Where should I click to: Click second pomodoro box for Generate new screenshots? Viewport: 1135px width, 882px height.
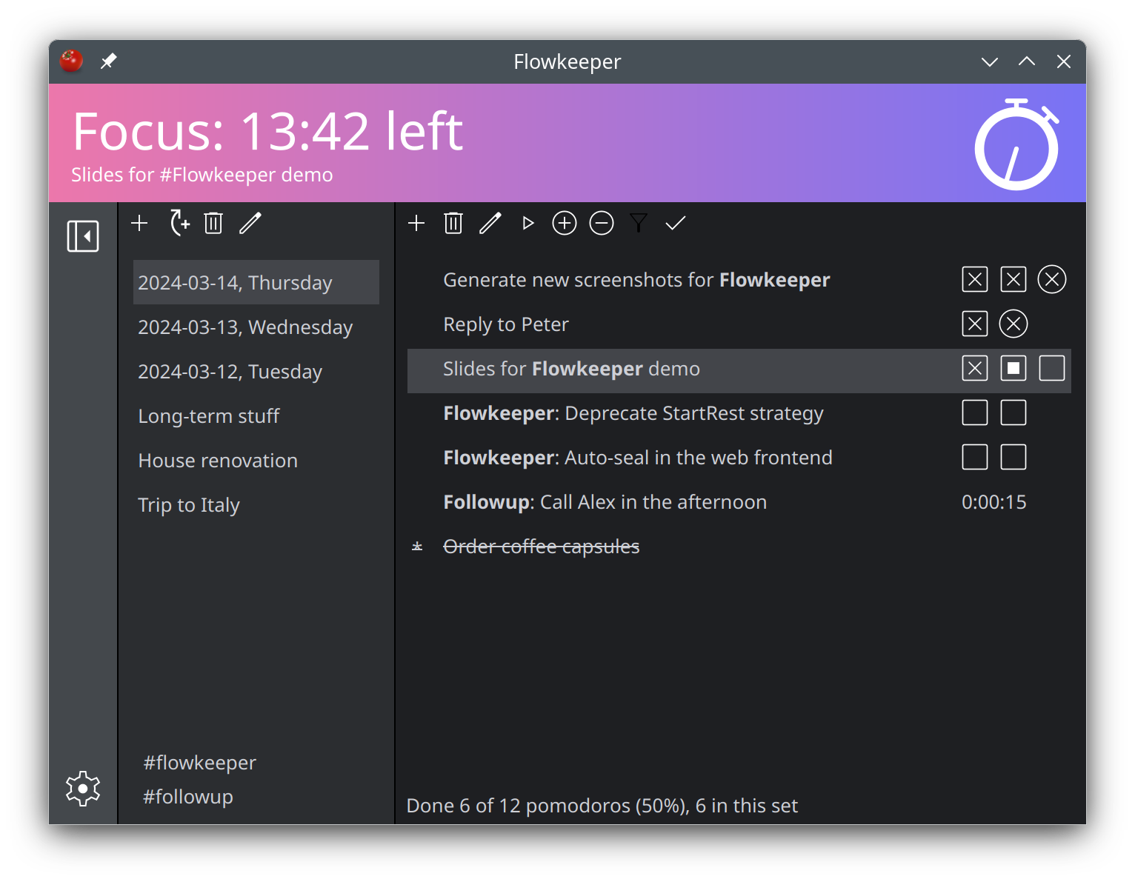(1013, 279)
